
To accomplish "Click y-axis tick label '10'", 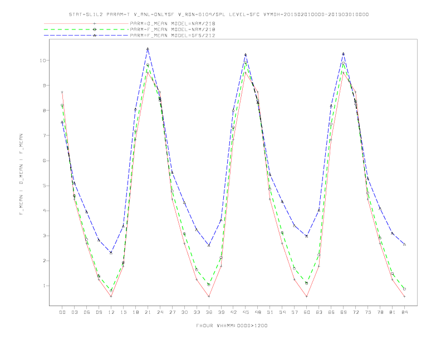I will (x=43, y=61).
